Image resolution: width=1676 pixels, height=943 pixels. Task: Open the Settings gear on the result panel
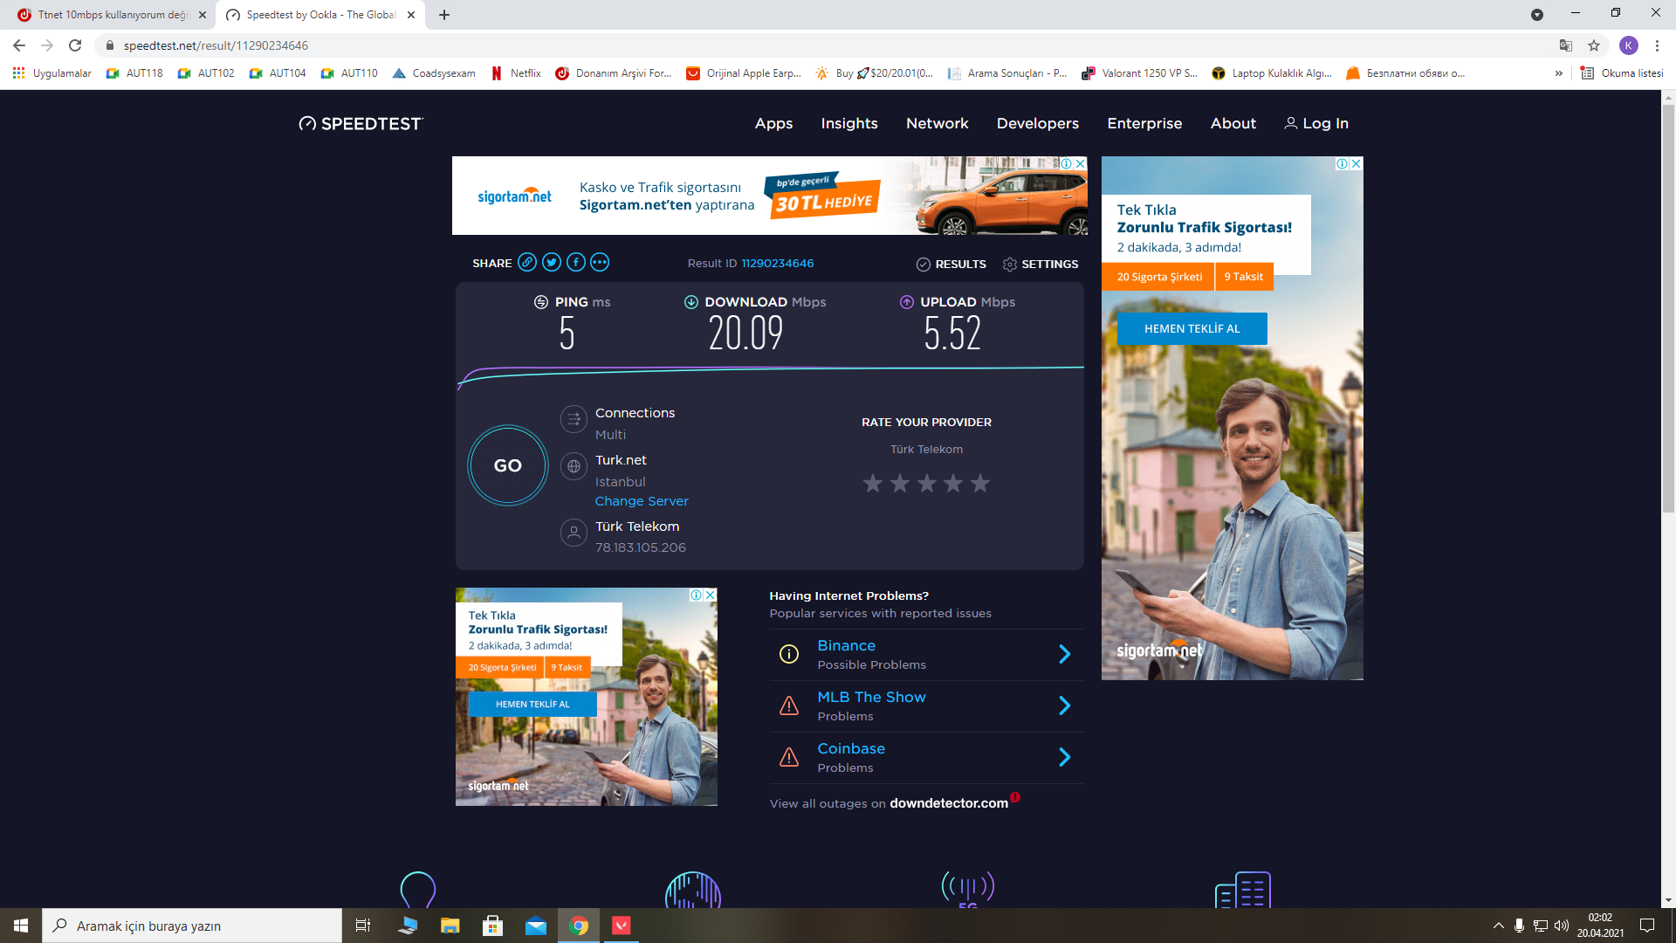tap(1041, 264)
